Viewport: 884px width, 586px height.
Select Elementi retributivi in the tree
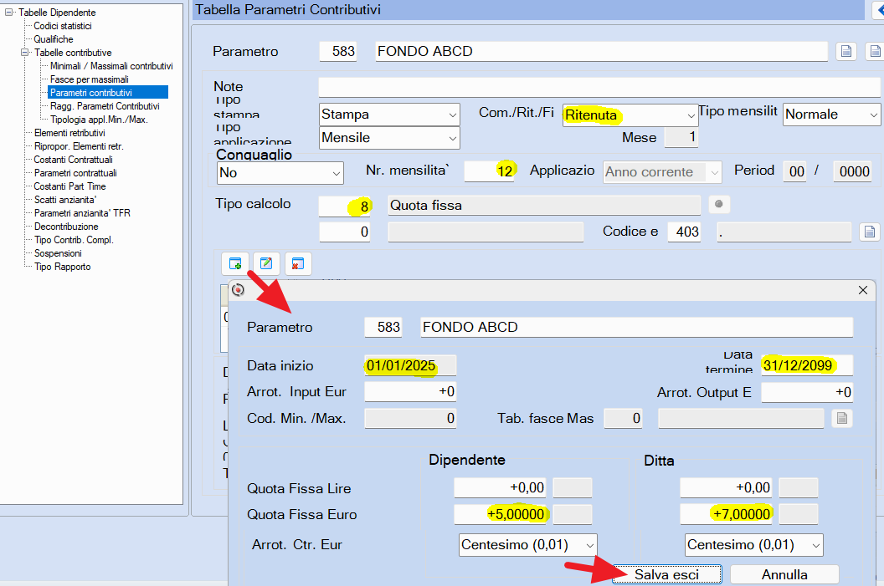click(x=70, y=133)
